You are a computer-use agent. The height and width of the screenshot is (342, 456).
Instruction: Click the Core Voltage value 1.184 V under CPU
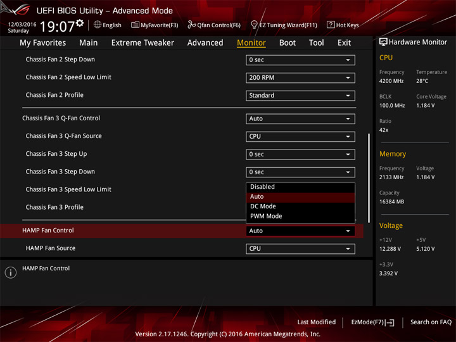point(425,106)
